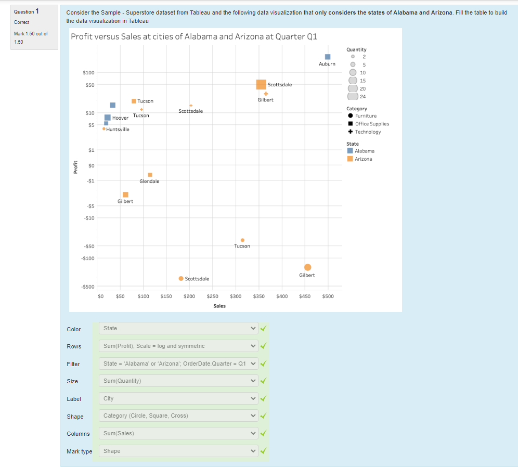Select the blue Auburn square mark
This screenshot has height=467, width=518.
328,57
